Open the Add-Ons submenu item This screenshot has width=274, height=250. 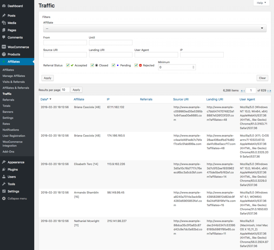coord(8,151)
